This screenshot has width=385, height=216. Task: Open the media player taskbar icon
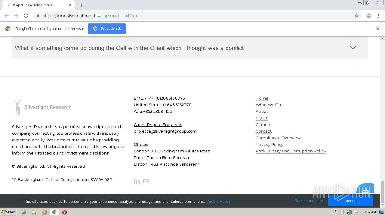click(44, 212)
